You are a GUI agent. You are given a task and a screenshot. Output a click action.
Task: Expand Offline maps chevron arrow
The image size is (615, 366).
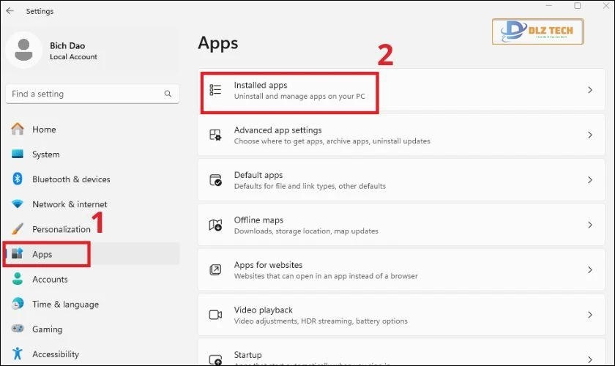(590, 225)
